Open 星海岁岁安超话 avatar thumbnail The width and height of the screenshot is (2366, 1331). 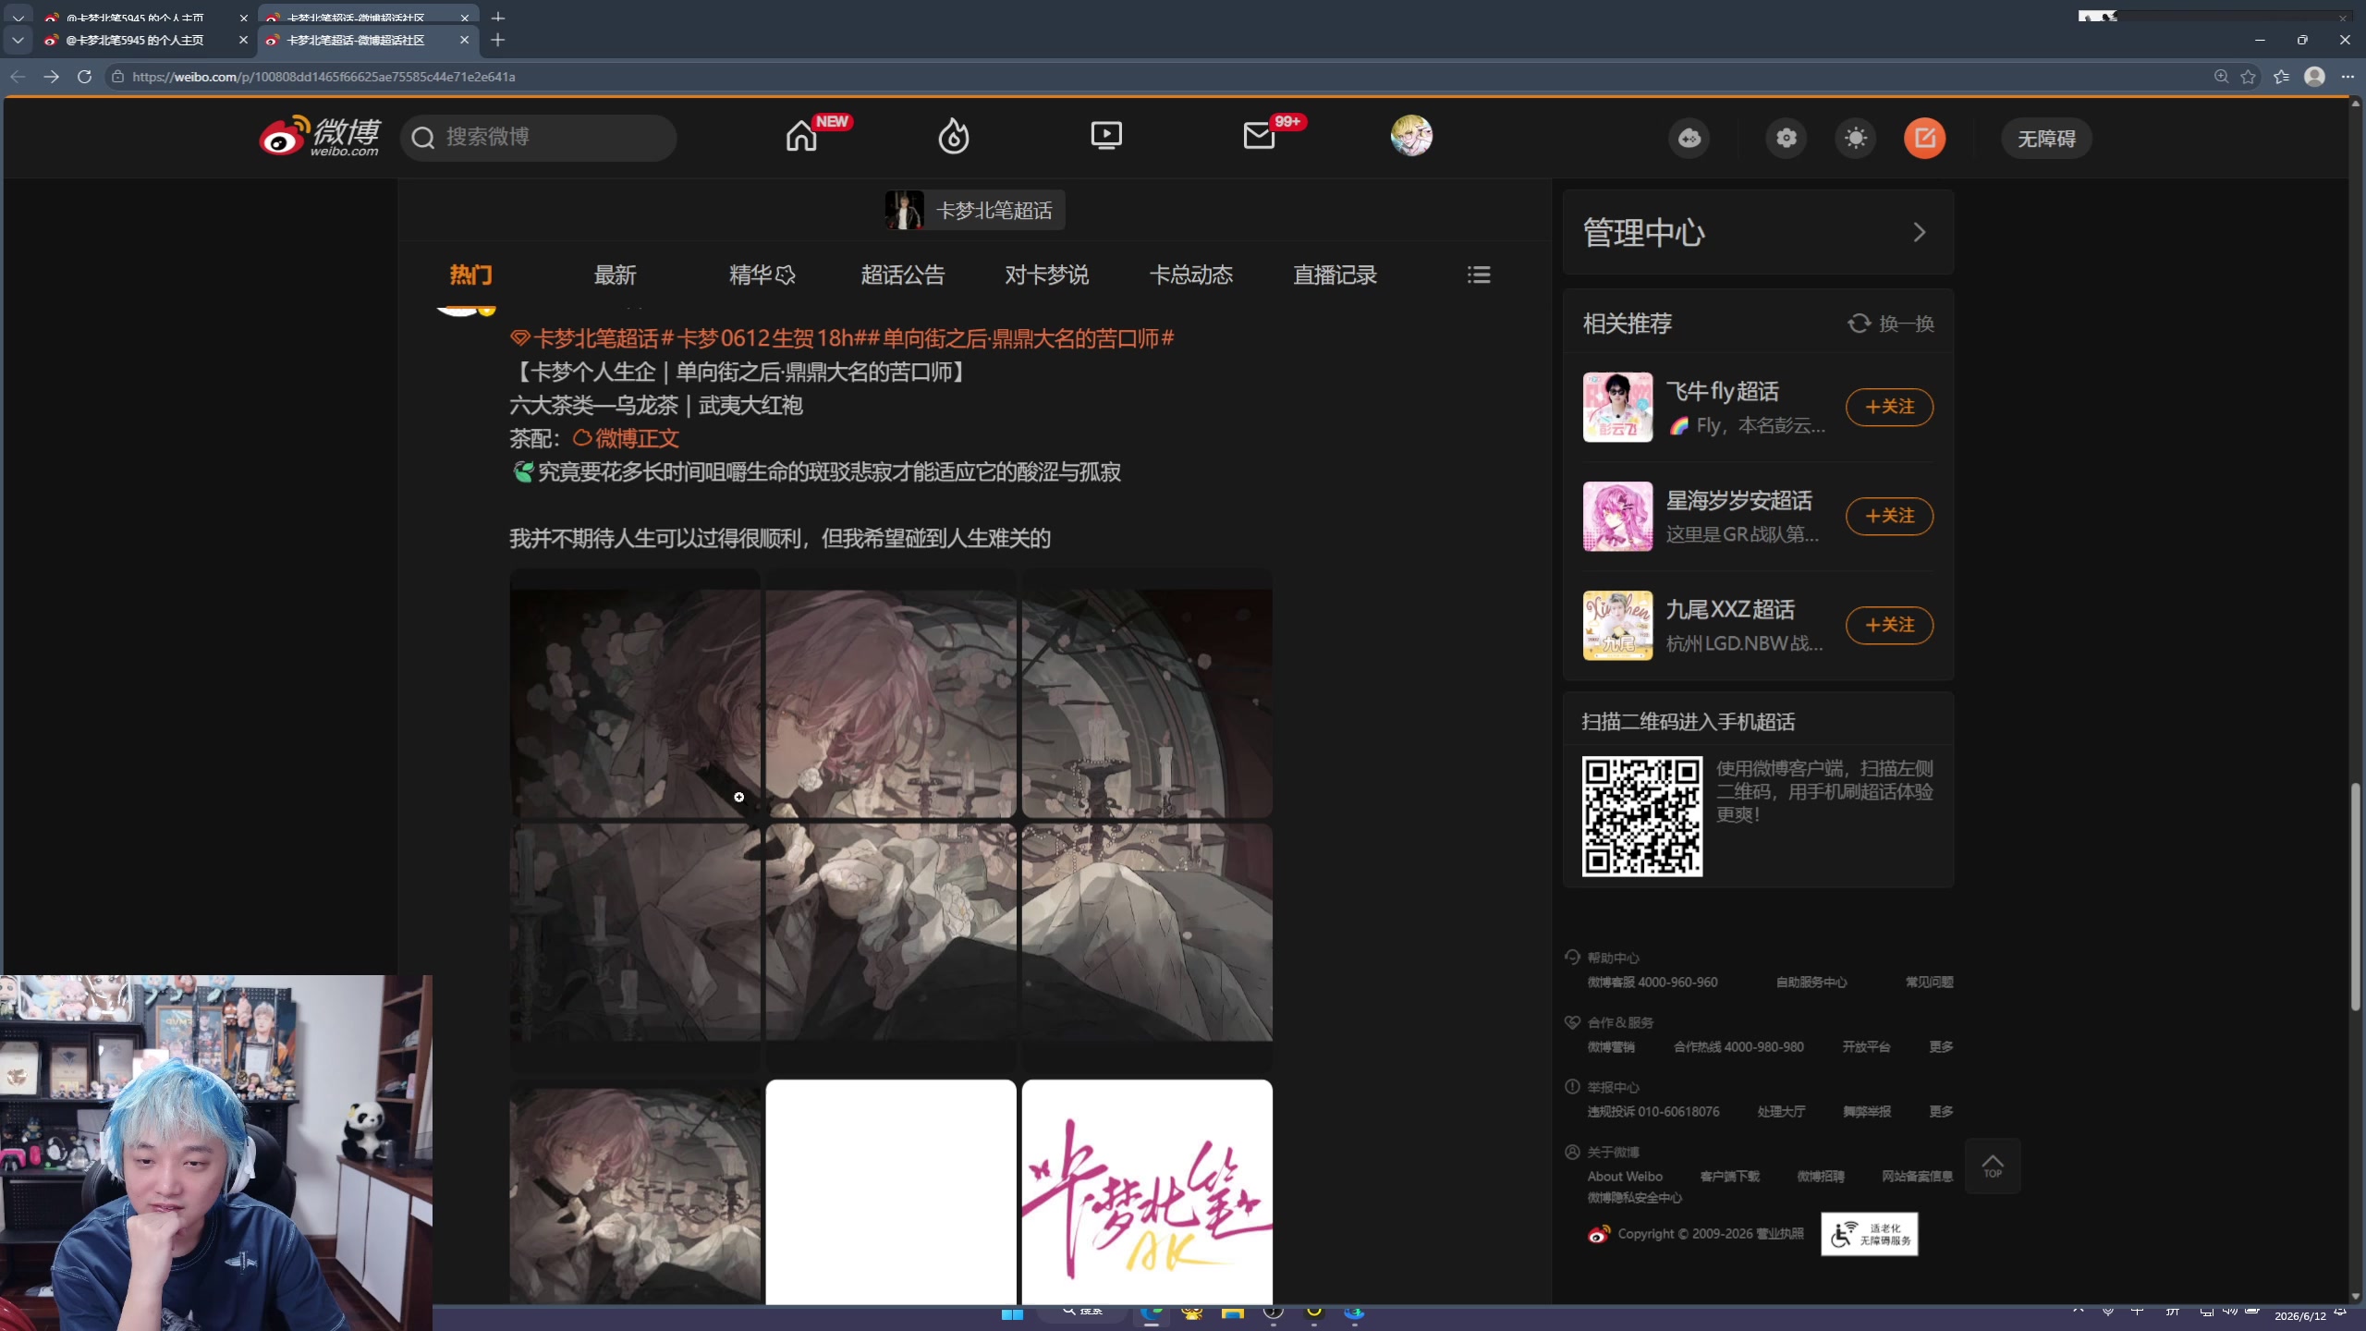1617,516
